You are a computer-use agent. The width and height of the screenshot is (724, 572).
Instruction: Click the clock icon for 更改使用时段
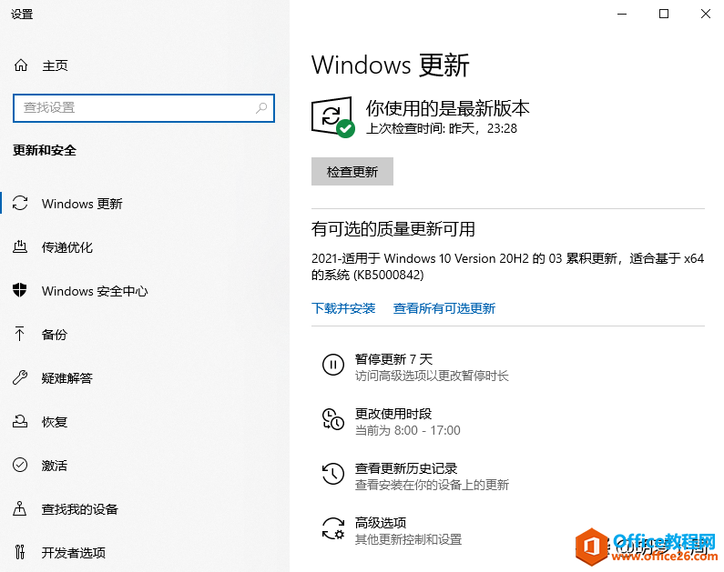333,419
